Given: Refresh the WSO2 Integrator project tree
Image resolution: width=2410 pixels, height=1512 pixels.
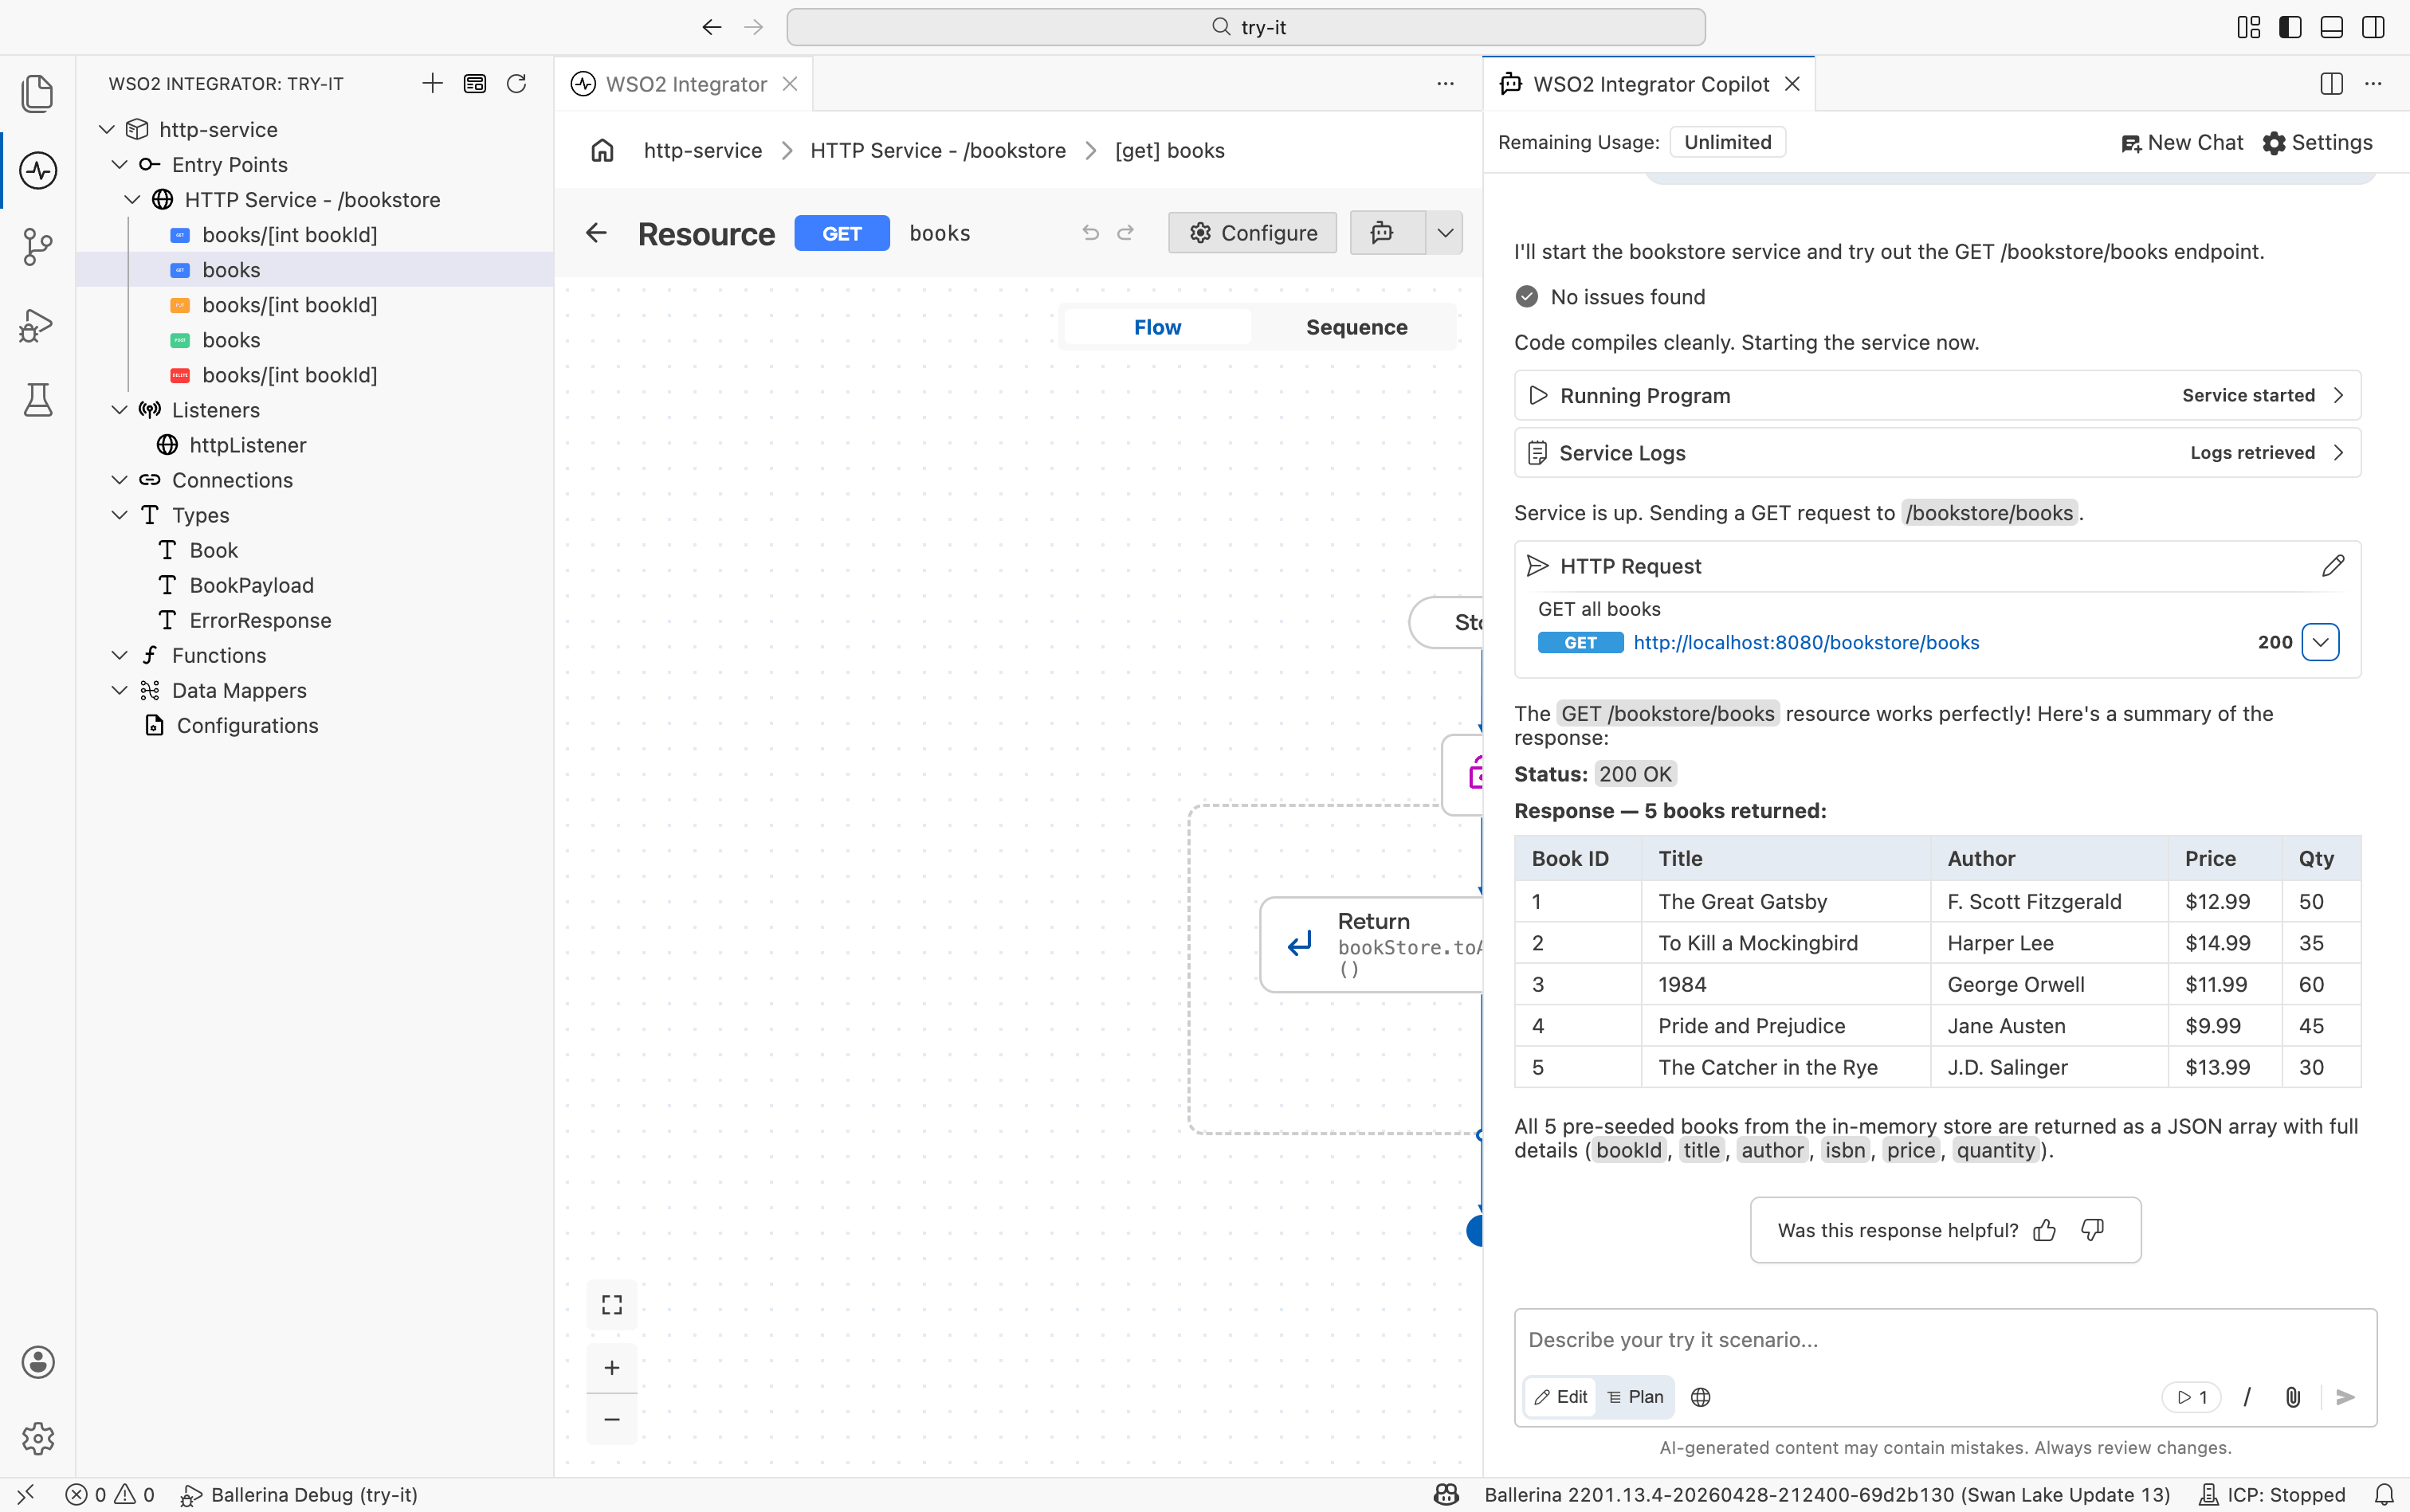Looking at the screenshot, I should (x=516, y=83).
